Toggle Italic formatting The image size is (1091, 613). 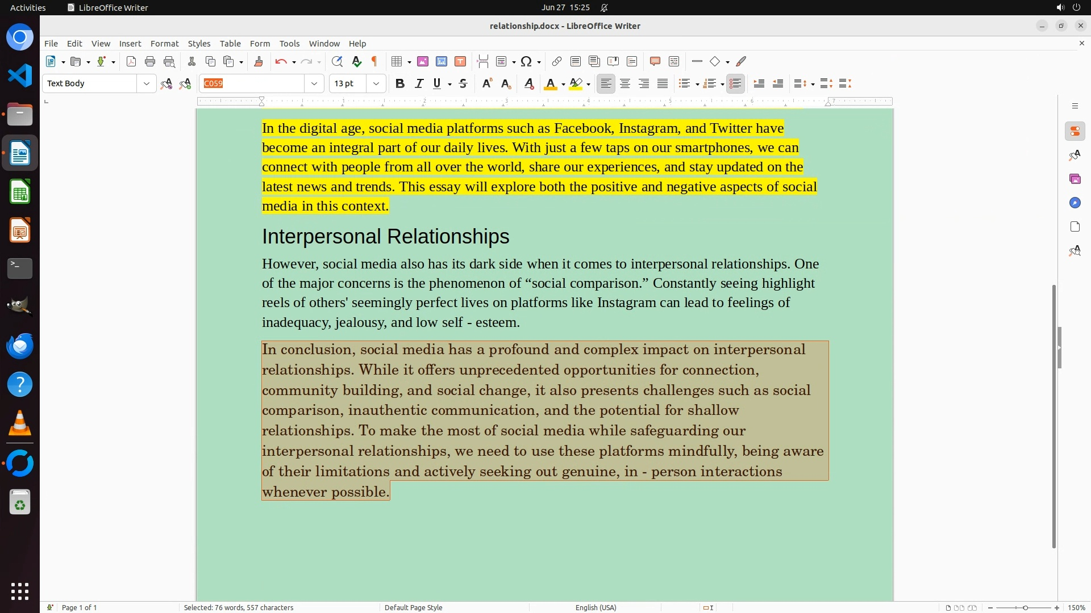[419, 83]
